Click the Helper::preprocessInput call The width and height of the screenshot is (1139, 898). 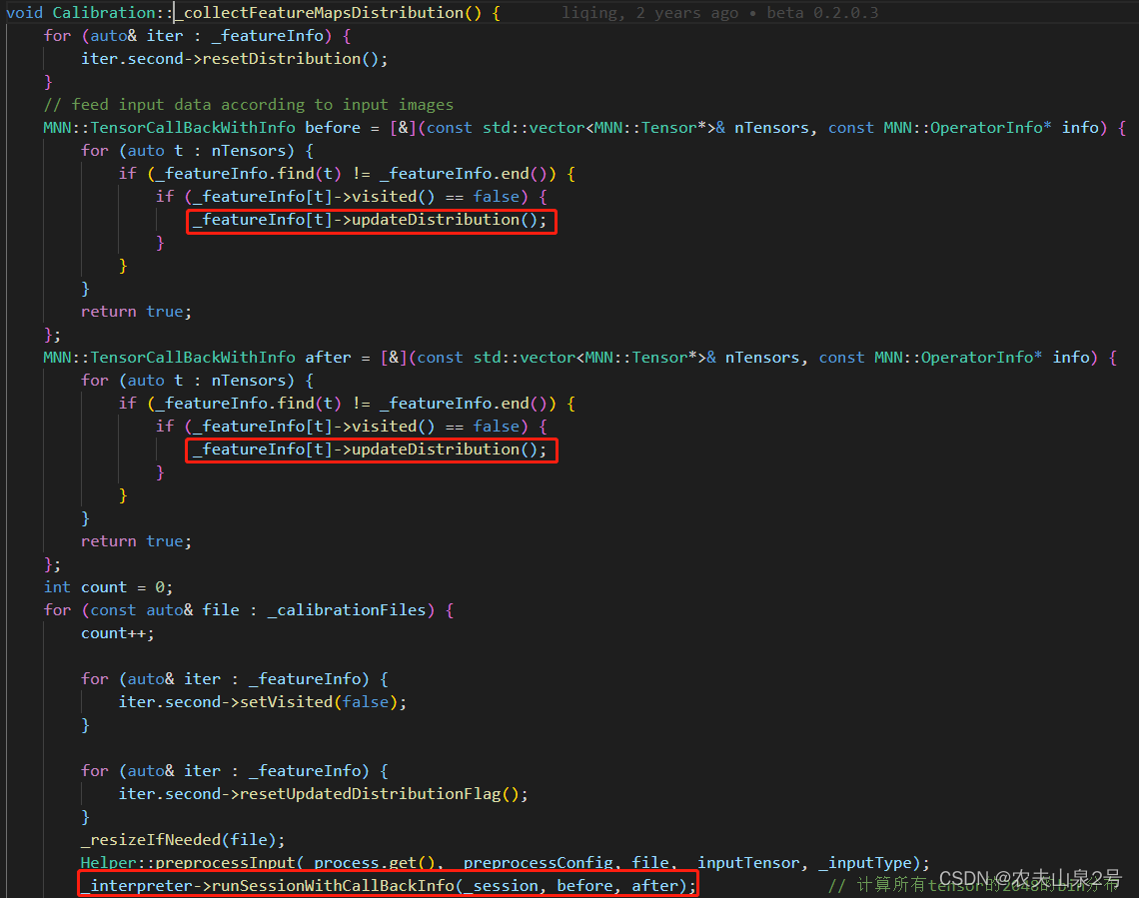pyautogui.click(x=505, y=862)
